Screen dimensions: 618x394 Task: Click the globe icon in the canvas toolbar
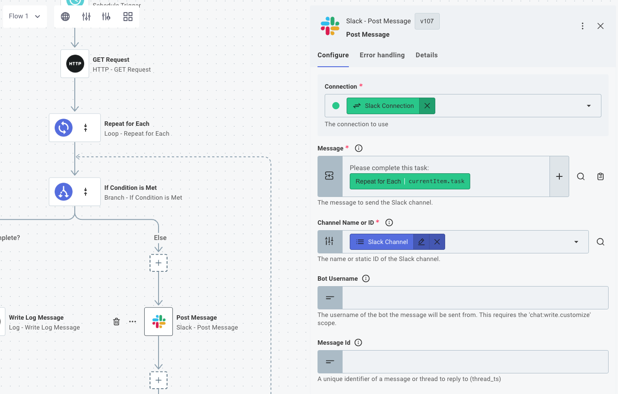[x=65, y=16]
